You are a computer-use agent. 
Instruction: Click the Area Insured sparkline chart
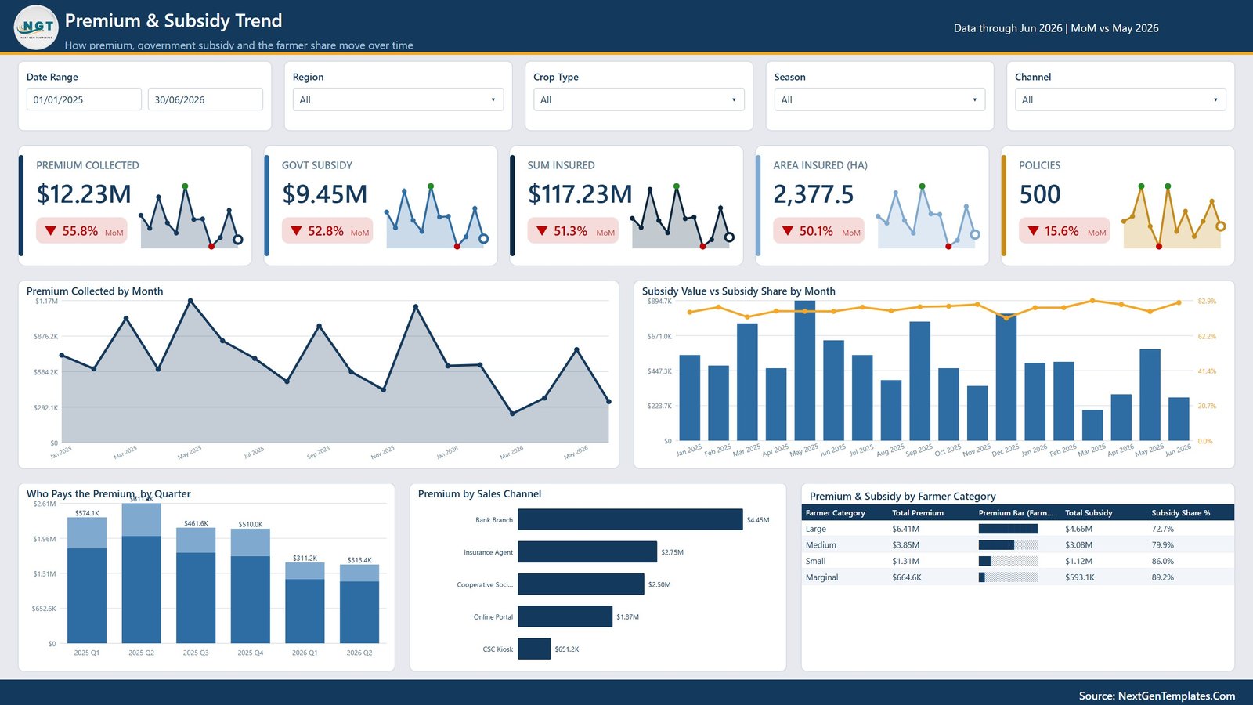coord(927,216)
